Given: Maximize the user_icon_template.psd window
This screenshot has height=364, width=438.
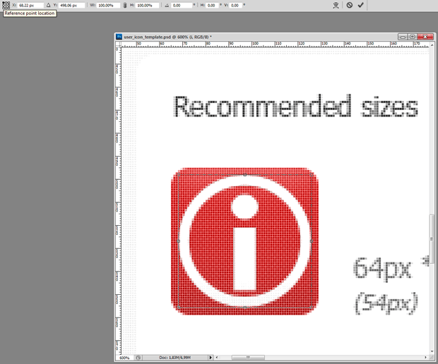Looking at the screenshot, I should [412, 37].
